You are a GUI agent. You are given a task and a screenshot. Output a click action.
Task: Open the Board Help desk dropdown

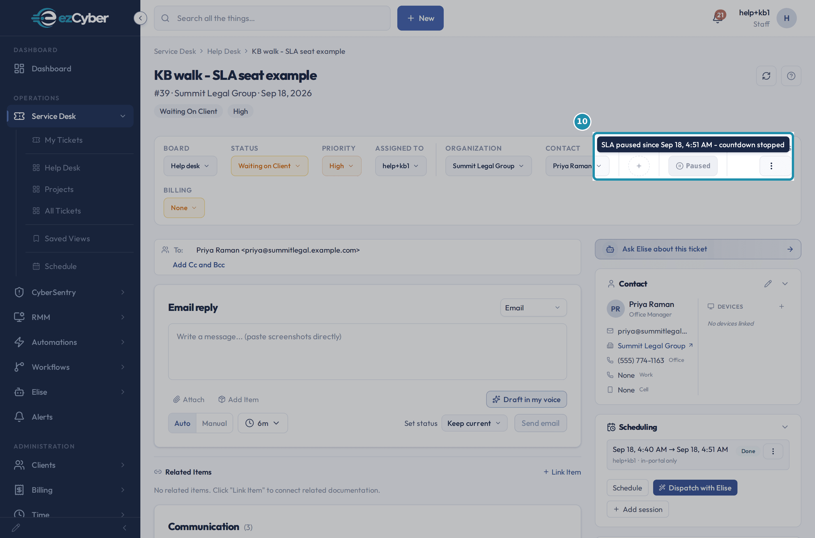(x=190, y=166)
